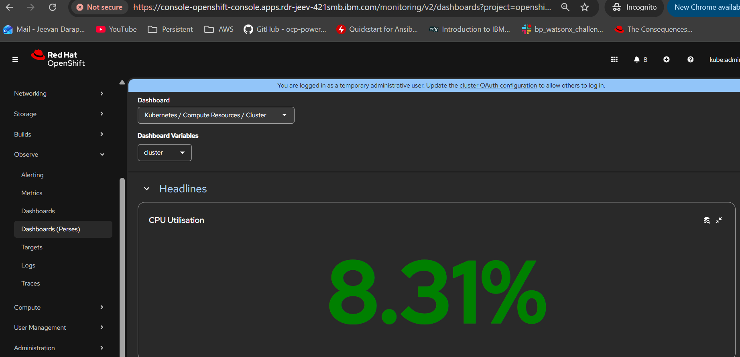
Task: Click the sidebar scrollbar thumb
Action: 122,267
